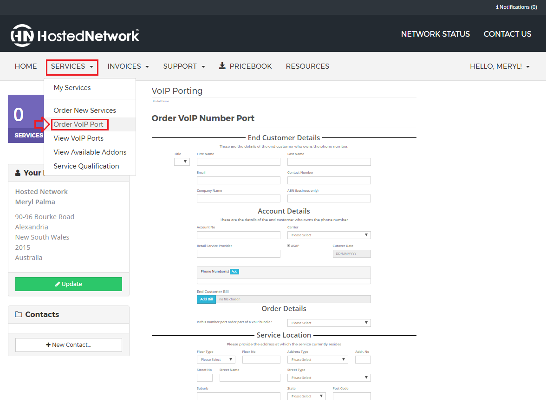Open the State dropdown under Service Location
546x403 pixels.
coord(306,396)
